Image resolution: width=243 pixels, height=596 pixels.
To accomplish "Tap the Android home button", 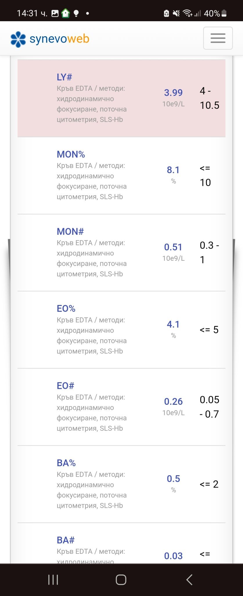I will coord(121,579).
